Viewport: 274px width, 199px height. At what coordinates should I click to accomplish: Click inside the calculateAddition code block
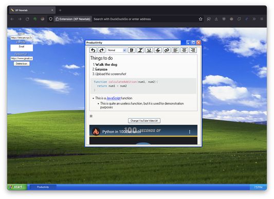[x=143, y=86]
